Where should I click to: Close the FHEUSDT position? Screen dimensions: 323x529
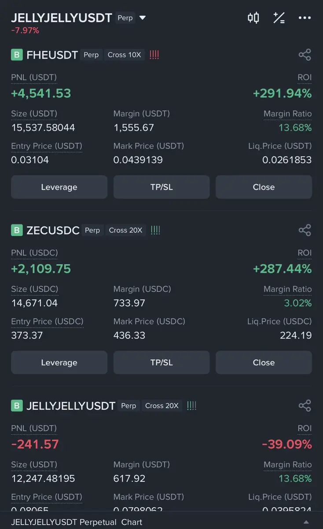[x=264, y=187]
